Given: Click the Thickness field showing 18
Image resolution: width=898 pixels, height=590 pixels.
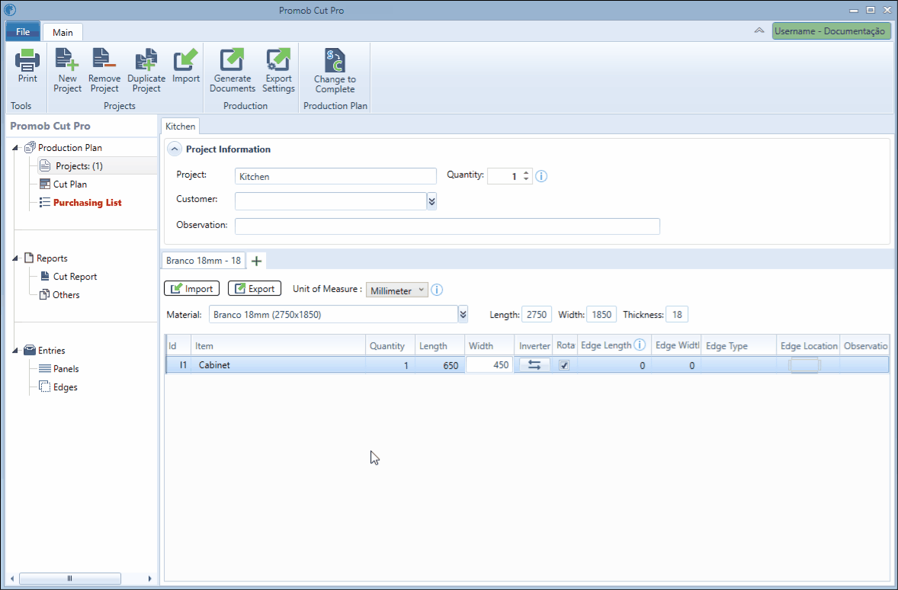Looking at the screenshot, I should pyautogui.click(x=677, y=314).
